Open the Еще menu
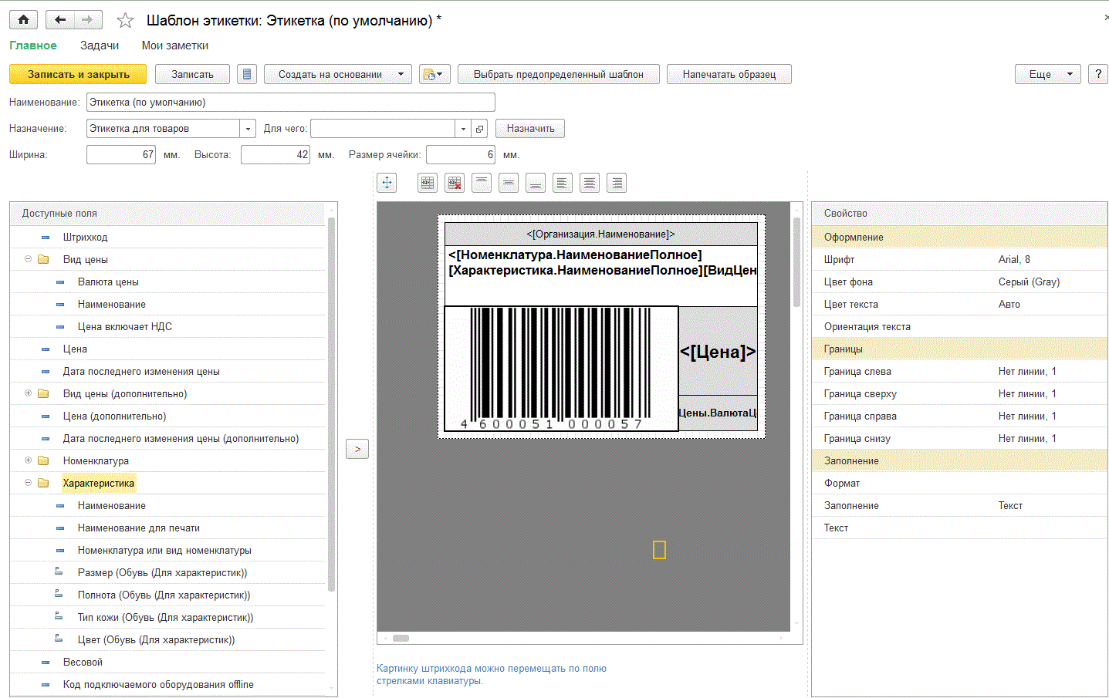The height and width of the screenshot is (698, 1109). [1047, 74]
